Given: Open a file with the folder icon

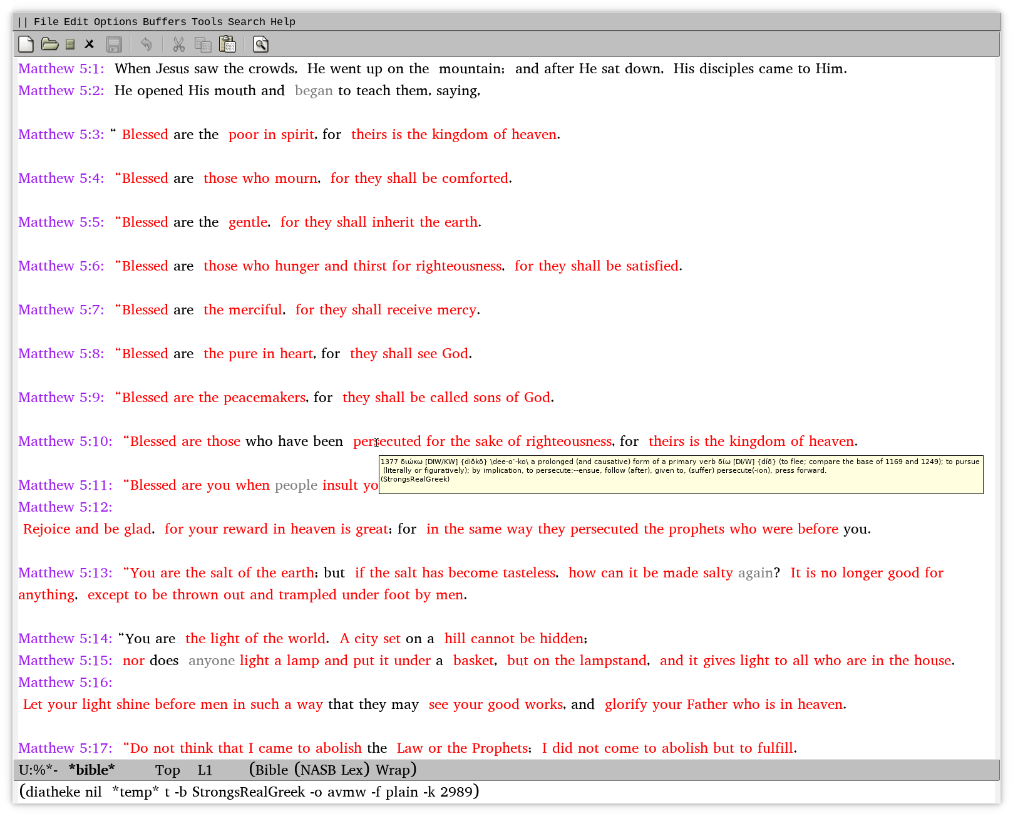Looking at the screenshot, I should pyautogui.click(x=49, y=44).
